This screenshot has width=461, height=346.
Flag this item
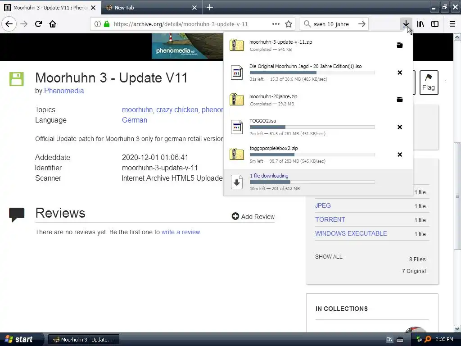tap(429, 82)
